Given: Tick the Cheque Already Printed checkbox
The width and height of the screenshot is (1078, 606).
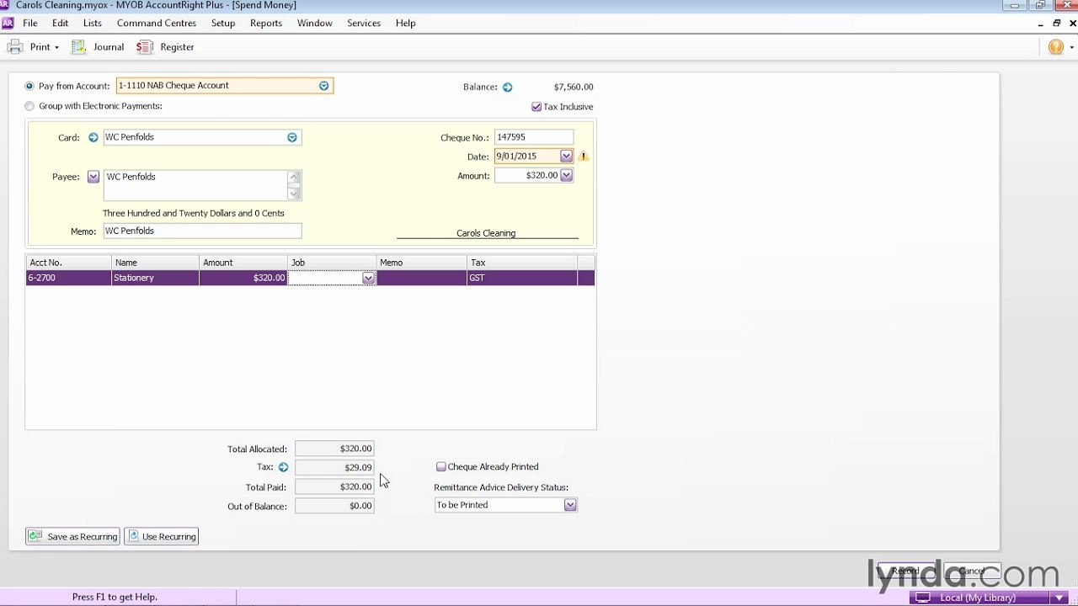Looking at the screenshot, I should [x=440, y=466].
